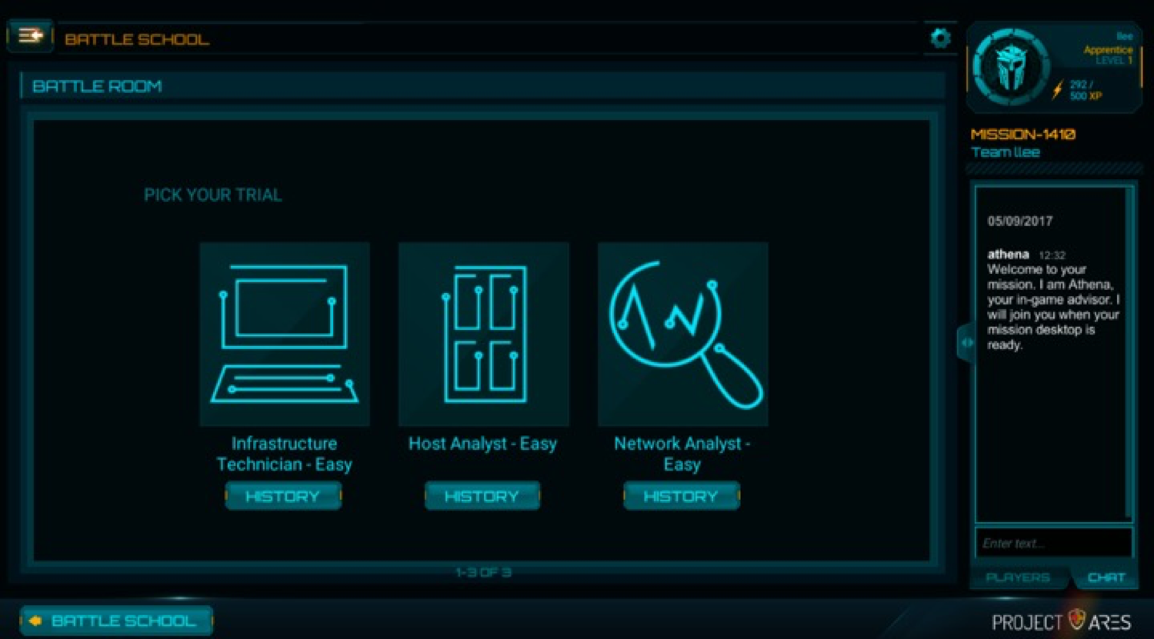Open settings with the gear icon
The width and height of the screenshot is (1154, 639).
point(939,38)
